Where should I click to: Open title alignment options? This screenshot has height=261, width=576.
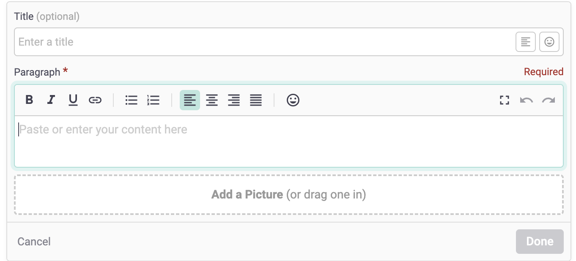click(526, 42)
